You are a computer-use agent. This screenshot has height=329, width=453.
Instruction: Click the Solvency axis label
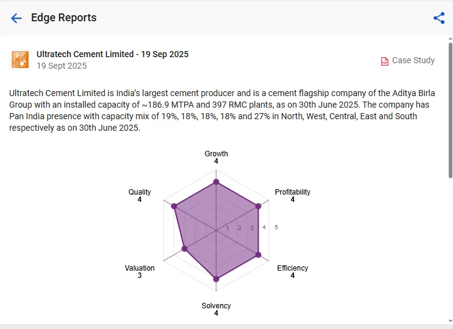point(216,306)
